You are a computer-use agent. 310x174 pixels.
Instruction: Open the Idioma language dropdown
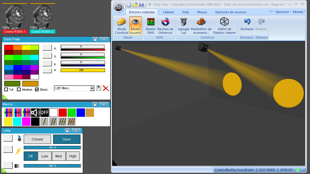[299, 12]
